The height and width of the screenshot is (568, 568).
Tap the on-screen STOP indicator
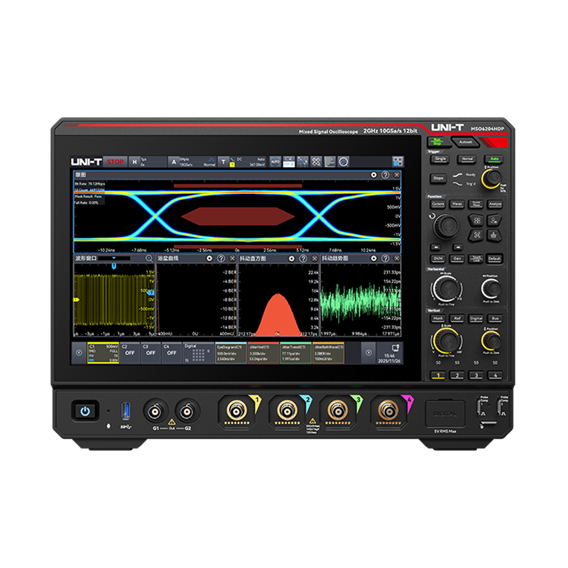pos(115,162)
